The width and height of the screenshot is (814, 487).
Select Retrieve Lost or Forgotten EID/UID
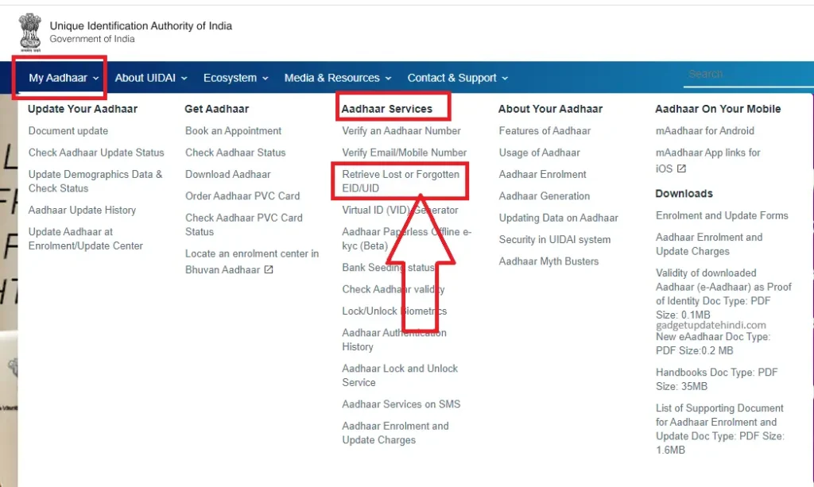tap(400, 180)
